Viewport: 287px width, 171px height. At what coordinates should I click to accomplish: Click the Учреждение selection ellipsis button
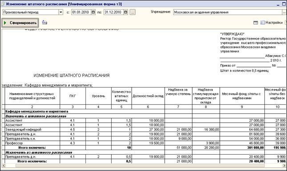284,12
